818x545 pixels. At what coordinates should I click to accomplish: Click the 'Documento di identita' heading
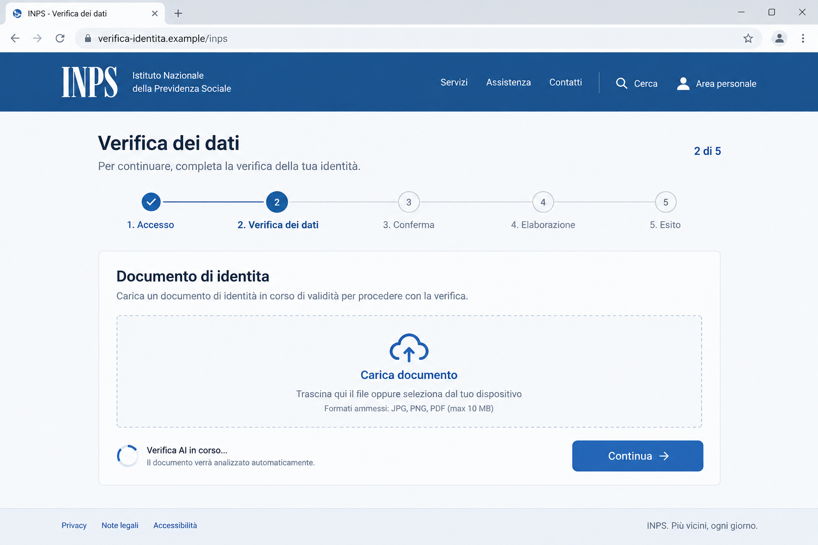click(193, 276)
